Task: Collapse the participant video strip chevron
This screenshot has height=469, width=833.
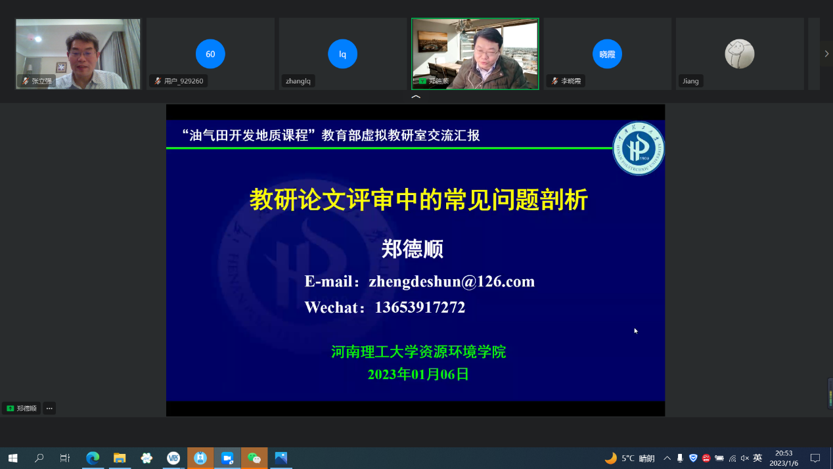Action: pyautogui.click(x=416, y=97)
